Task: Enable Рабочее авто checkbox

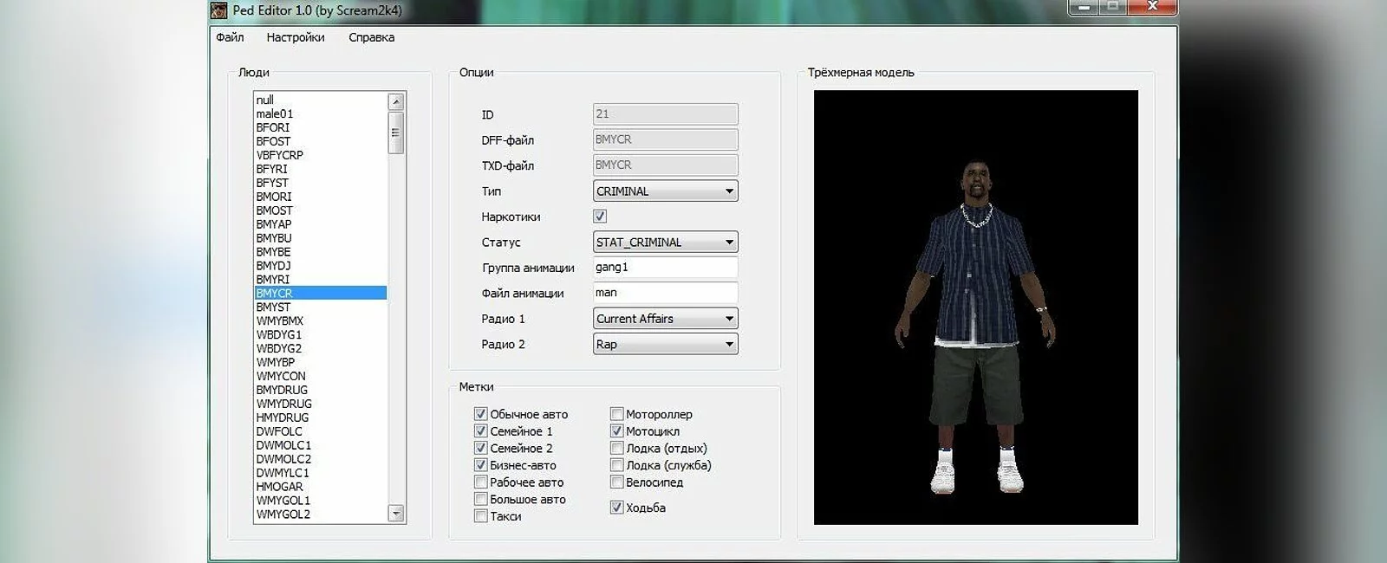Action: [x=481, y=482]
